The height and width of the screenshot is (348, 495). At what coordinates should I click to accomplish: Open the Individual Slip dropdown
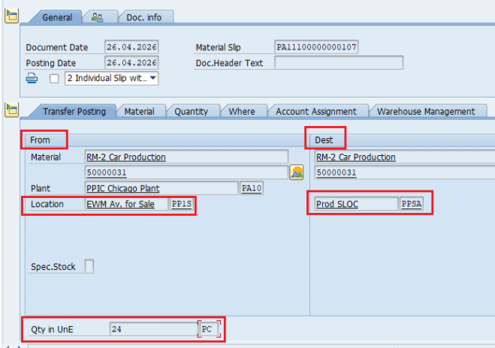point(153,78)
